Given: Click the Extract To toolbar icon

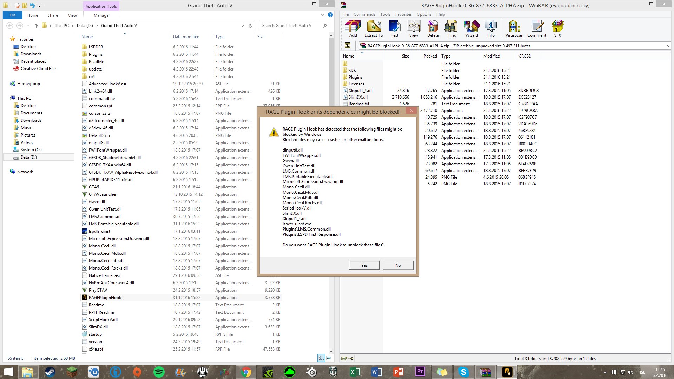Looking at the screenshot, I should 374,28.
